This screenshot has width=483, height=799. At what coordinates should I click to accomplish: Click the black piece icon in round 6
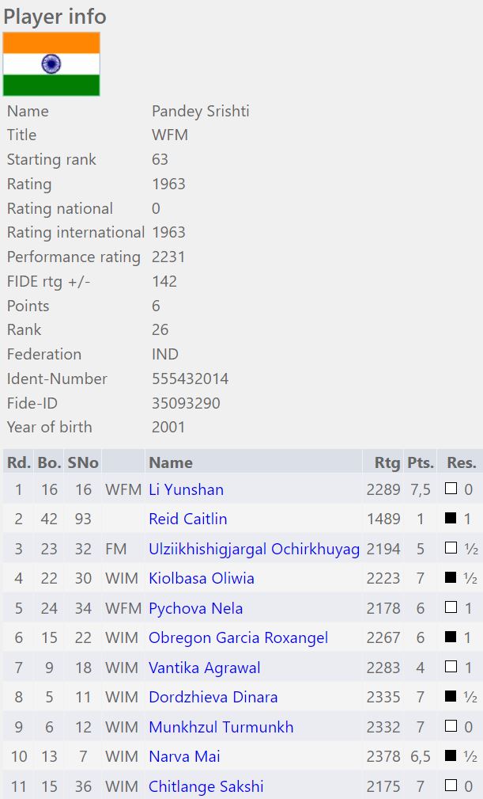coord(451,638)
